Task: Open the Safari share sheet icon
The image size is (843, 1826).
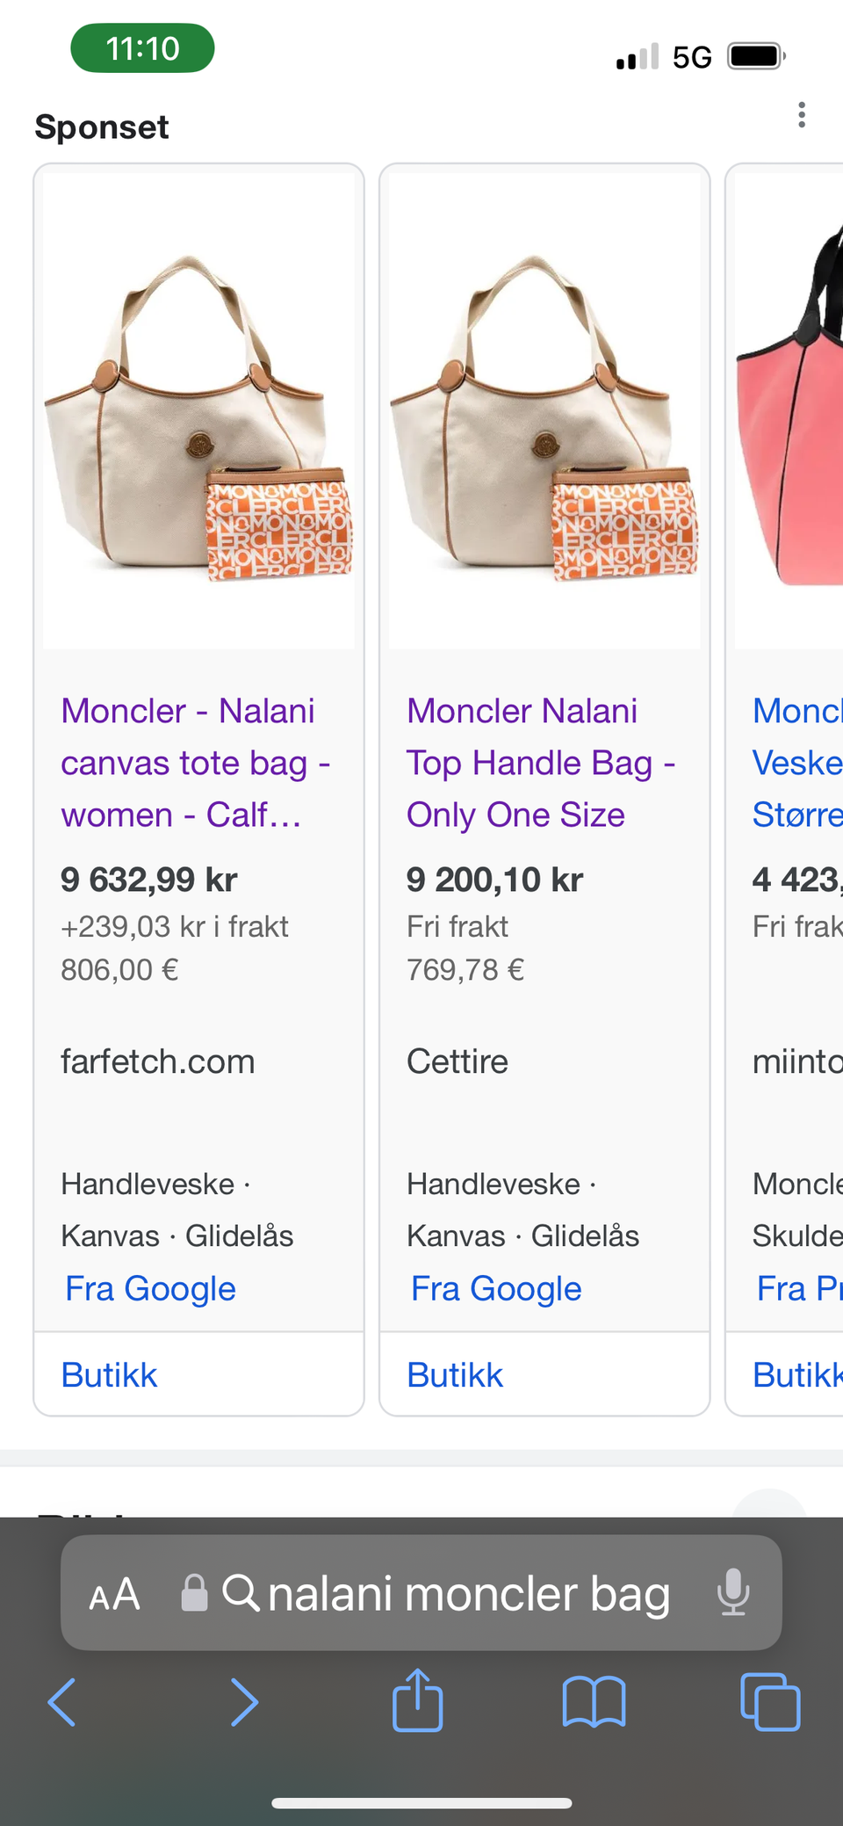Action: (x=418, y=1700)
